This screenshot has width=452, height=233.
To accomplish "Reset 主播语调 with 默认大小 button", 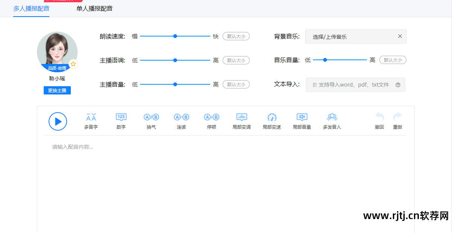I will pyautogui.click(x=236, y=60).
